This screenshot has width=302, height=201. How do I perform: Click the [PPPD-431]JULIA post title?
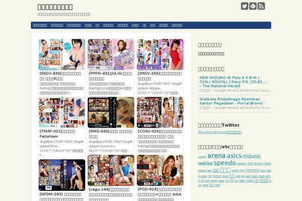pos(110,76)
